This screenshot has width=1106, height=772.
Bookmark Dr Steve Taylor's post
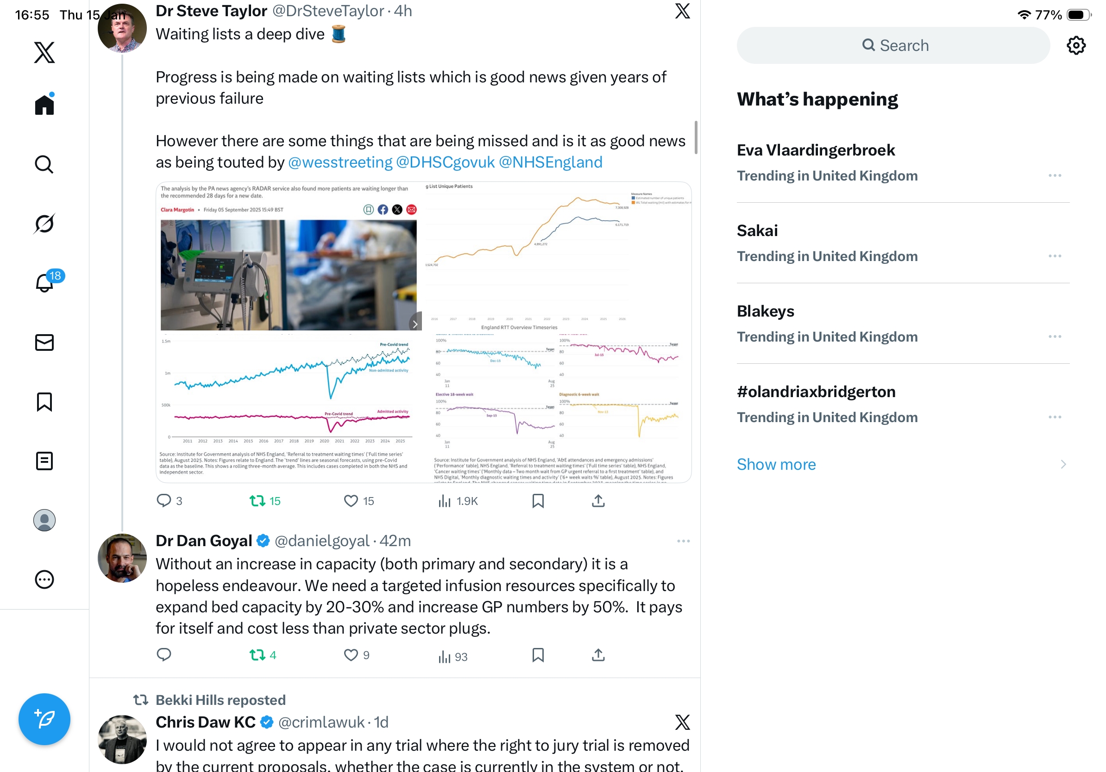(538, 501)
